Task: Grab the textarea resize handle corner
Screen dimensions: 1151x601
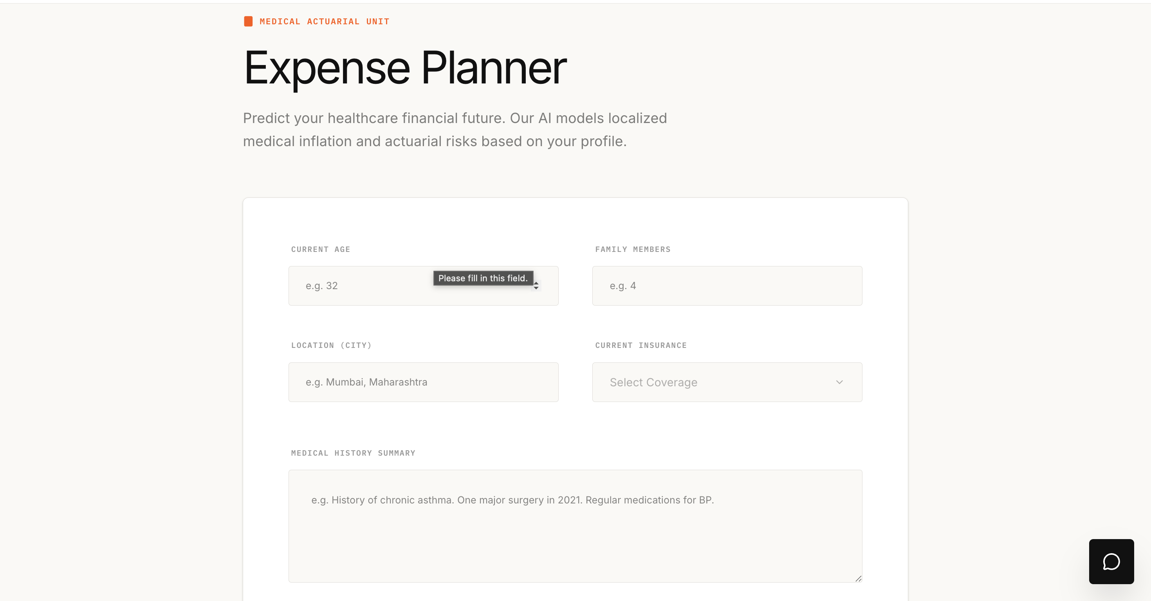Action: tap(858, 578)
